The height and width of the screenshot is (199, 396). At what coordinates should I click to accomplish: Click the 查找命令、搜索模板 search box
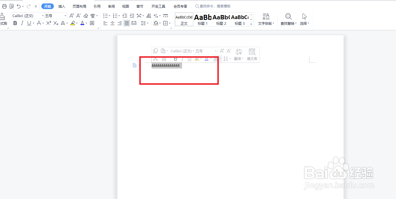tap(213, 6)
